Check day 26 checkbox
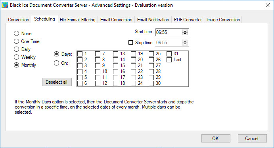274x148 pixels. 151,60
